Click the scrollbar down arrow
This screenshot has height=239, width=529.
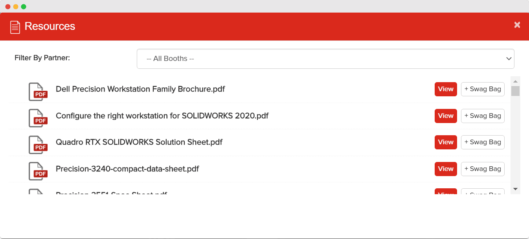(515, 190)
